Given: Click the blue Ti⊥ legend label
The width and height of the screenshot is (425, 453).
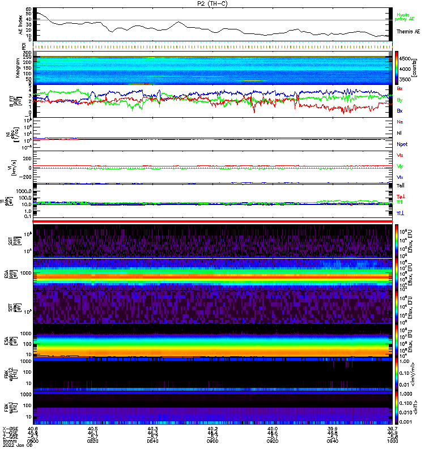Looking at the screenshot, I should 400,213.
